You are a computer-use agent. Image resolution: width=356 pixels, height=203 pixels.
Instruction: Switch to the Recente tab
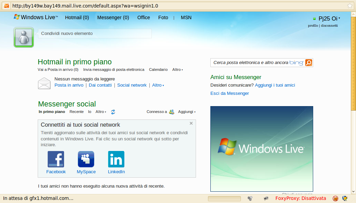click(x=76, y=112)
